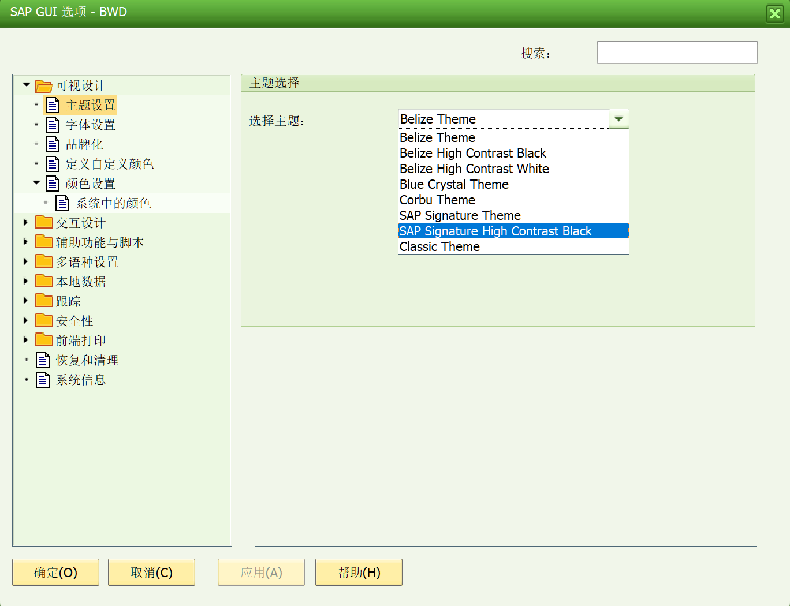
Task: Click the 系统信息 document icon
Action: 43,379
